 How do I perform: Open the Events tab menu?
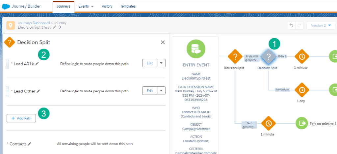tap(86, 6)
